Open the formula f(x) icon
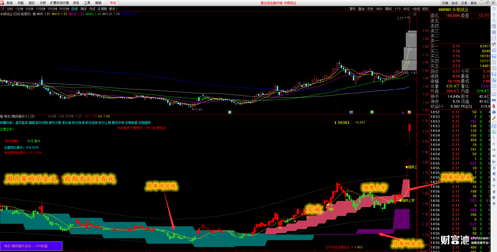This screenshot has width=497, height=252. pos(494,80)
